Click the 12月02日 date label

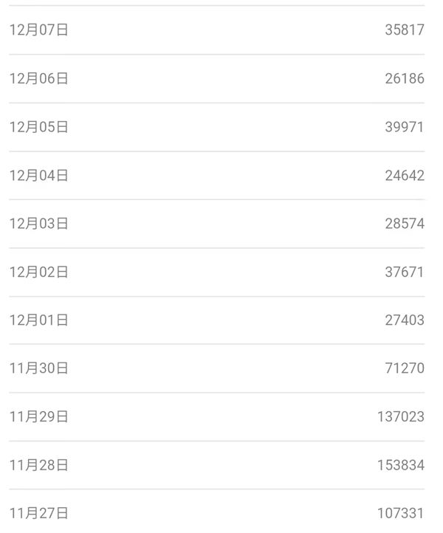(38, 272)
